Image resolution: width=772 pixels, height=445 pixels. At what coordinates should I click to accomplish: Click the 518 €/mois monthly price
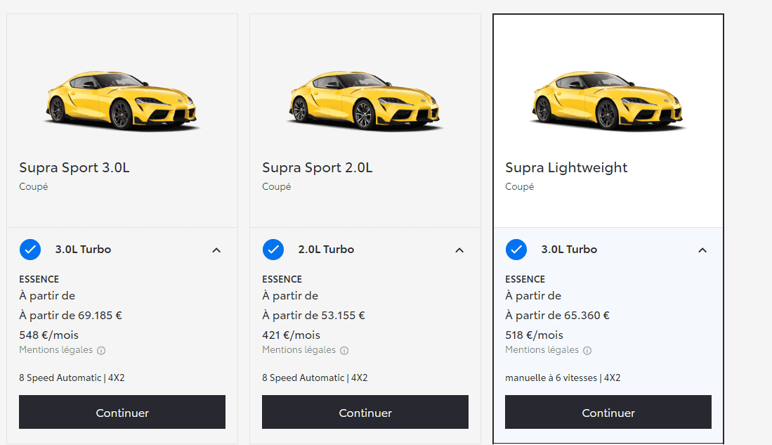[534, 335]
